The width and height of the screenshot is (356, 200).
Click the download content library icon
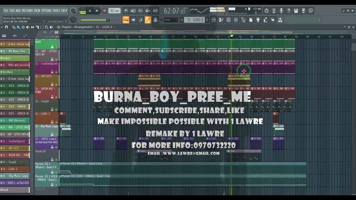tap(280, 20)
